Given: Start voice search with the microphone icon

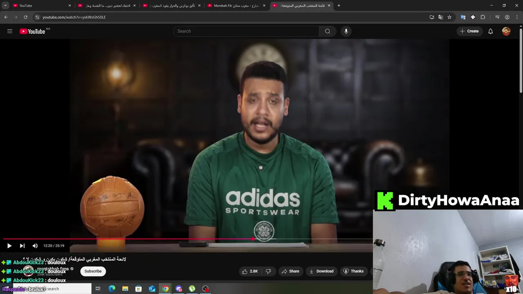Looking at the screenshot, I should 346,31.
